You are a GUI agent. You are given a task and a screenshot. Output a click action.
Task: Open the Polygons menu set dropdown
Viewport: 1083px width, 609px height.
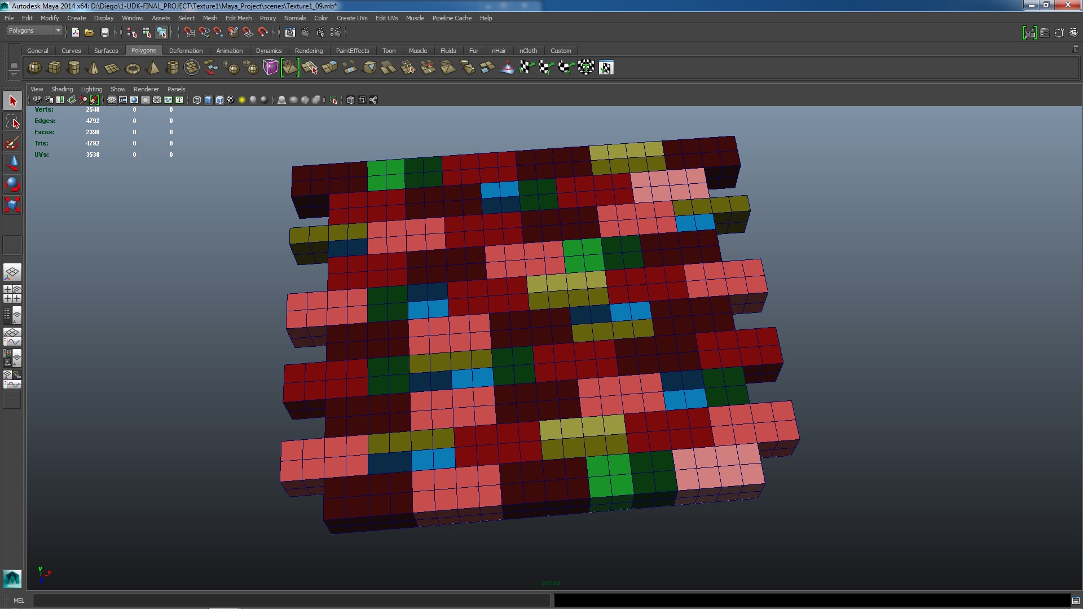tap(34, 31)
